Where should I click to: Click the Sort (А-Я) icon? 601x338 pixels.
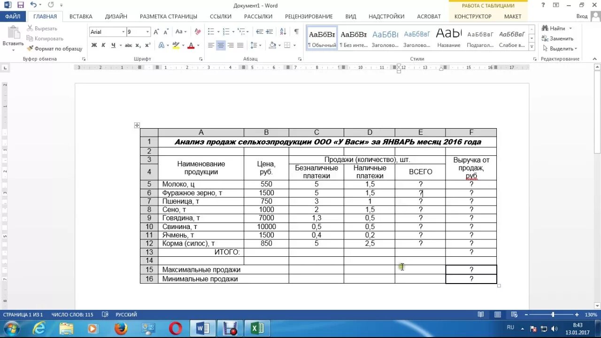click(x=283, y=32)
